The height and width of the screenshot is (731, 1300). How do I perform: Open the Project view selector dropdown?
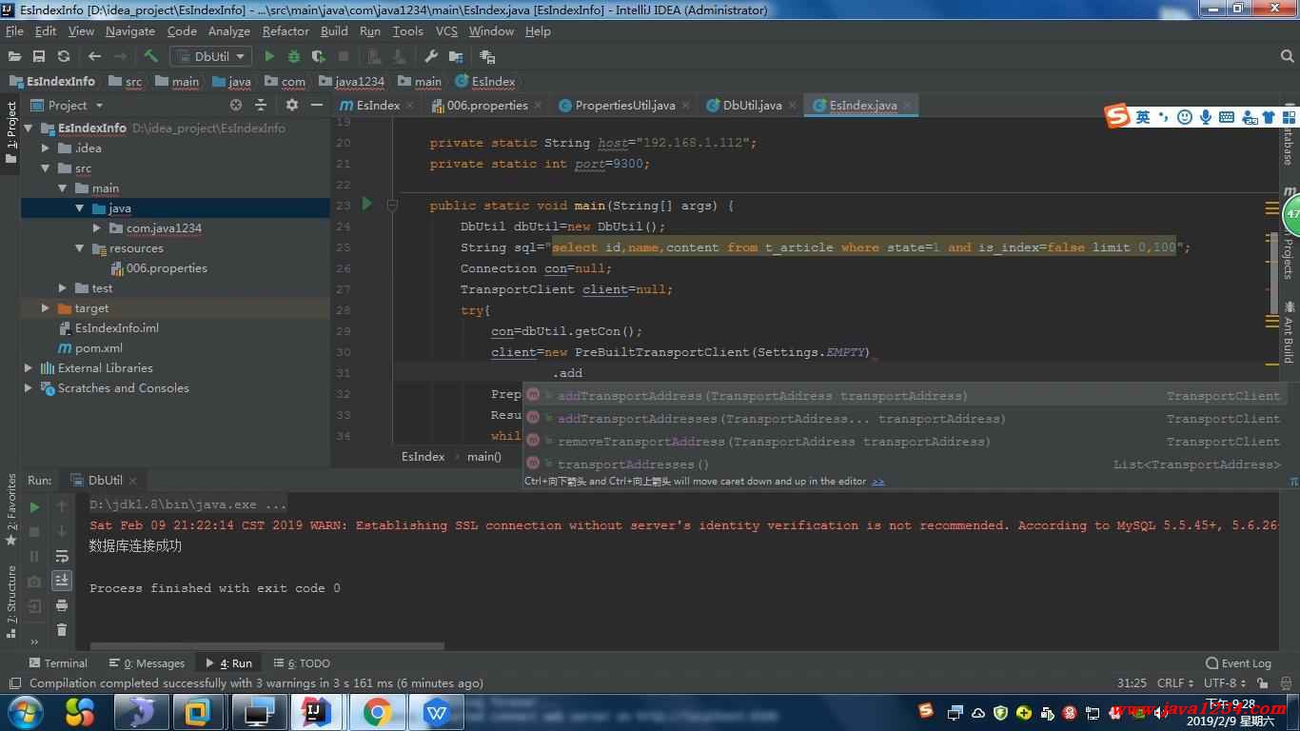click(x=67, y=105)
